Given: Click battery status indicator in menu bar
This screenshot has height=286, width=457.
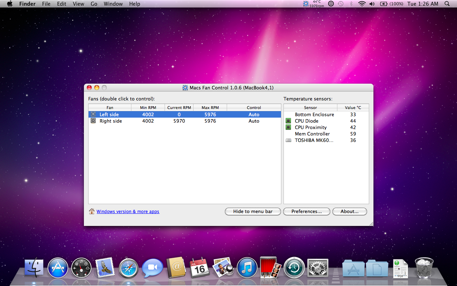Looking at the screenshot, I should (x=392, y=4).
